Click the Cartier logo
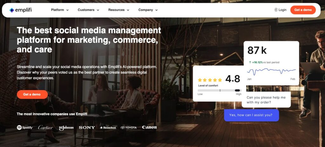 click(46, 128)
